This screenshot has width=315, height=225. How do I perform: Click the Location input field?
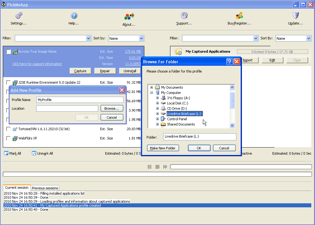tap(67, 108)
